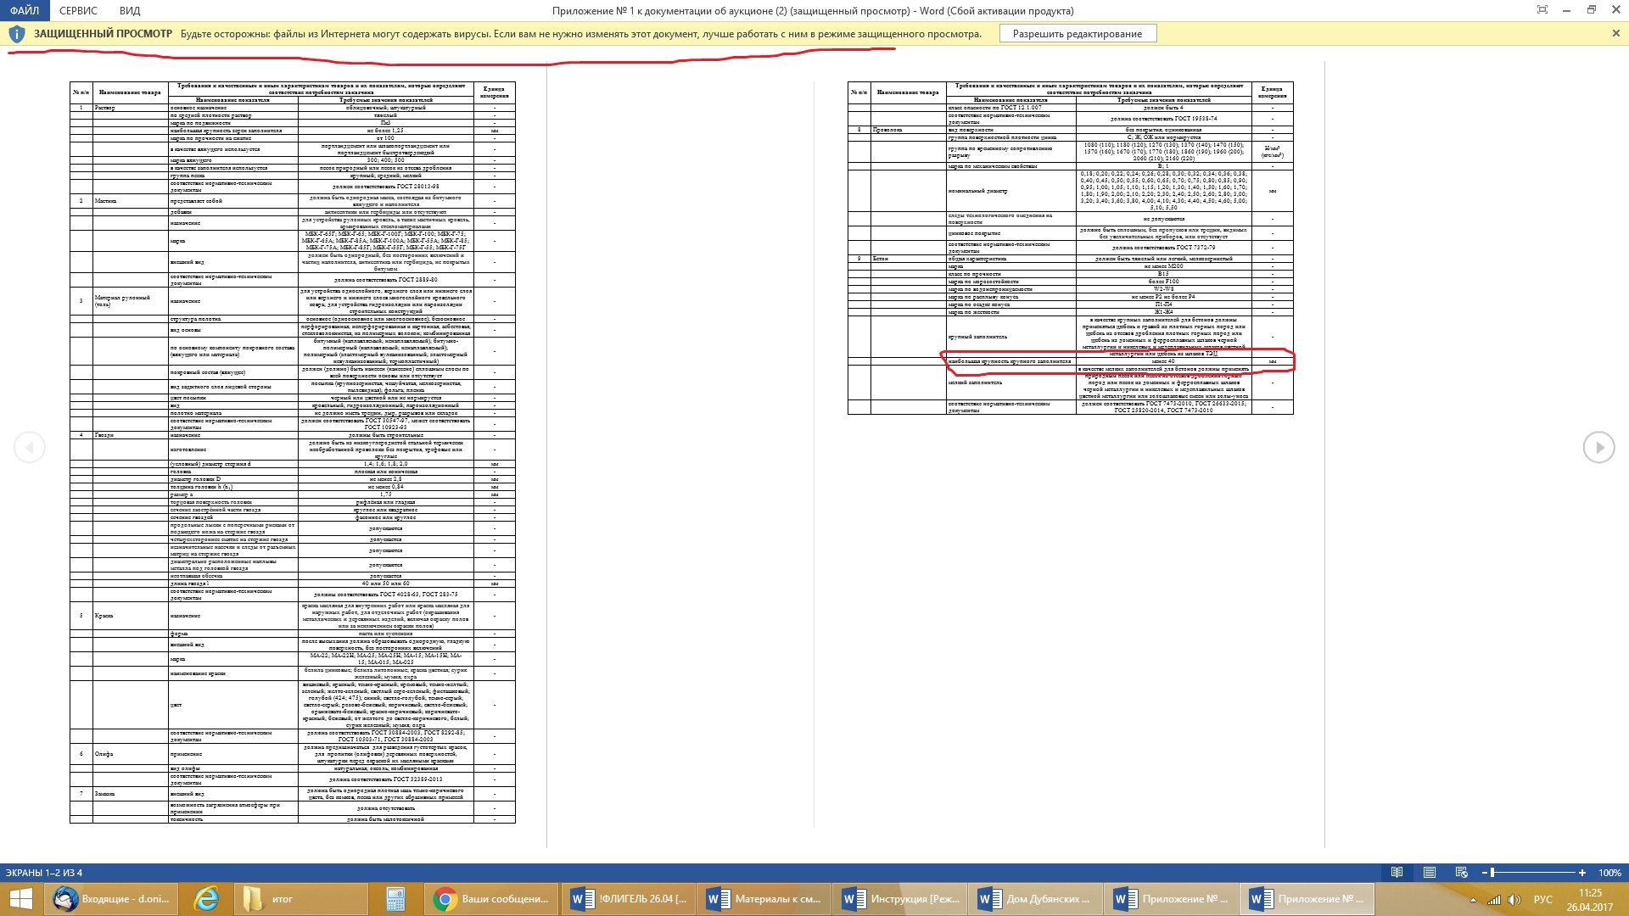Viewport: 1629px width, 916px height.
Task: Switch to Инструкция Word taskbar window
Action: tap(900, 899)
